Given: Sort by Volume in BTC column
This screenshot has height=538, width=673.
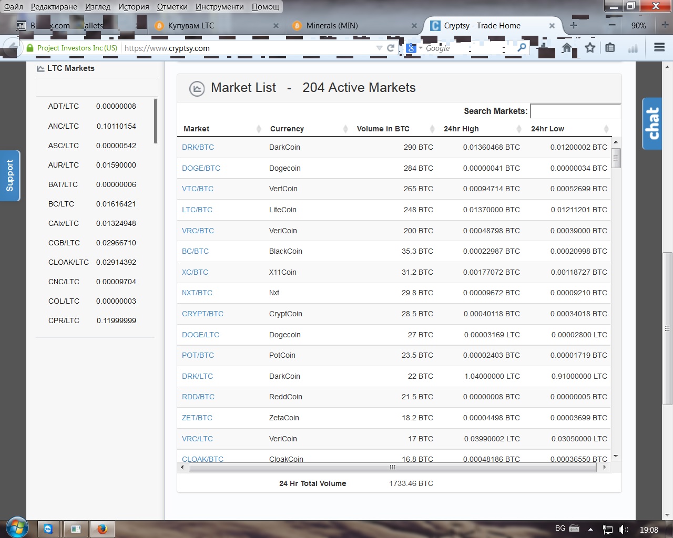Looking at the screenshot, I should click(395, 129).
